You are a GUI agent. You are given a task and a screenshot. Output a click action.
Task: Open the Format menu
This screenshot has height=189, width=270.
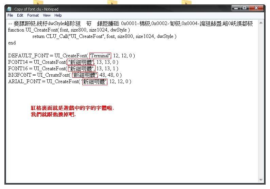(x=33, y=15)
